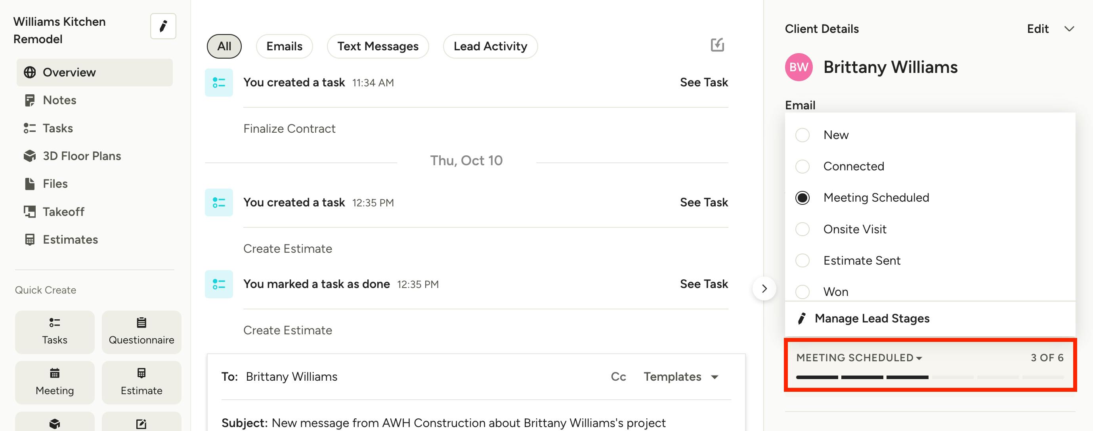
Task: Select the Onsite Visit stage
Action: coord(802,229)
